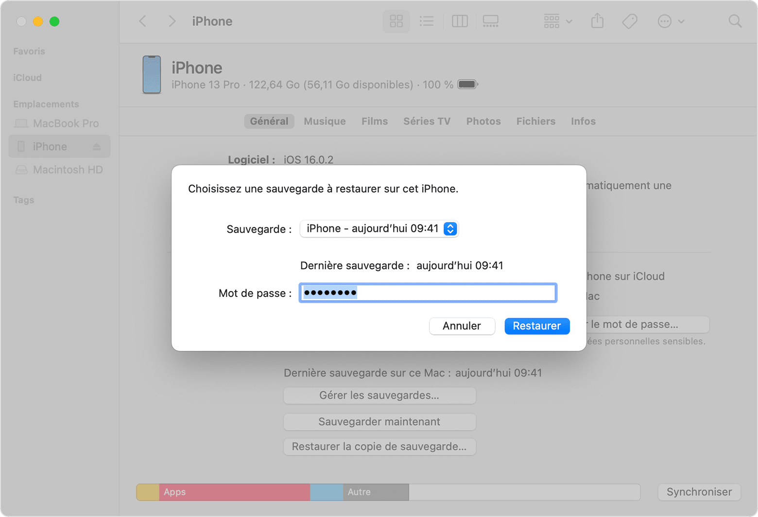Switch to the Musique tab

point(325,121)
